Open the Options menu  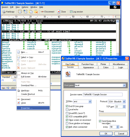tap(25, 7)
